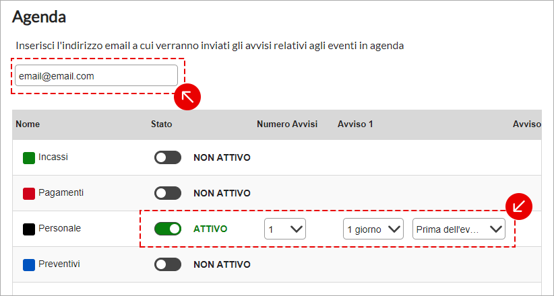The image size is (554, 296).
Task: Click the Numero Avvisi column header
Action: [287, 124]
